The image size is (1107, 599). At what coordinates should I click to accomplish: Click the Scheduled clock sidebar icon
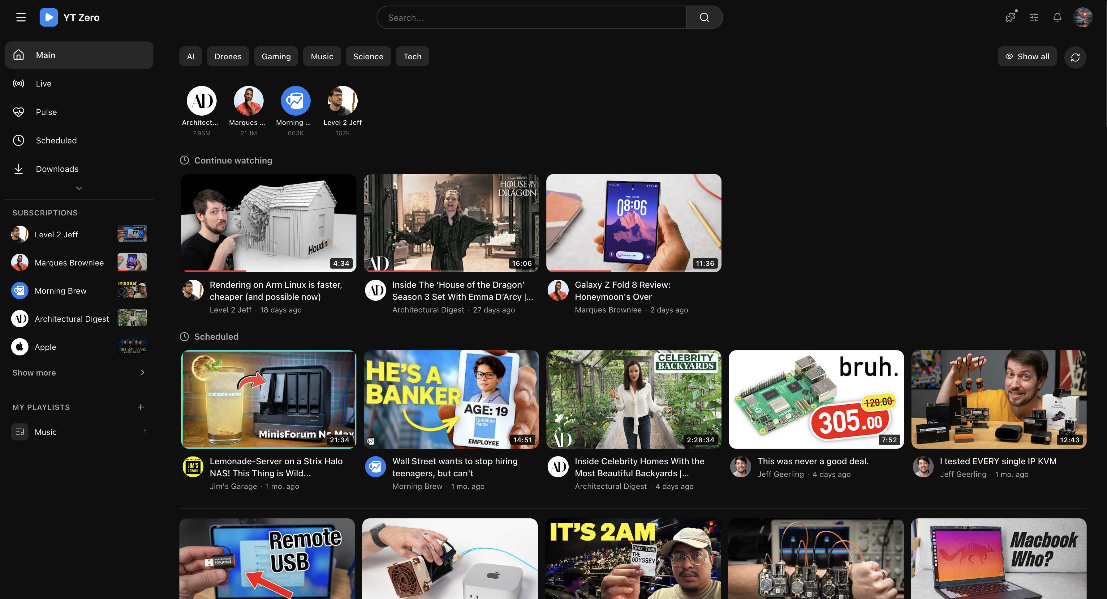point(19,140)
